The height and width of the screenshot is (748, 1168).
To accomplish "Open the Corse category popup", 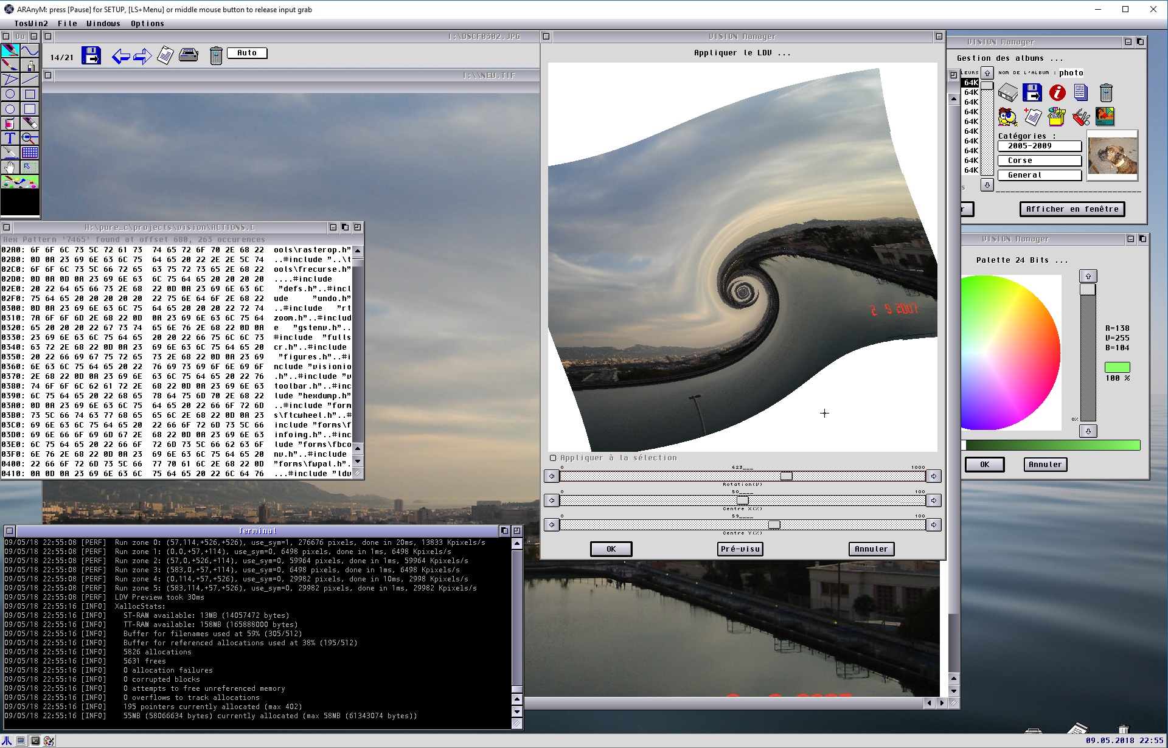I will pyautogui.click(x=1039, y=161).
